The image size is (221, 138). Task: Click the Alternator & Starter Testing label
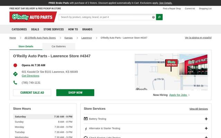point(105,128)
